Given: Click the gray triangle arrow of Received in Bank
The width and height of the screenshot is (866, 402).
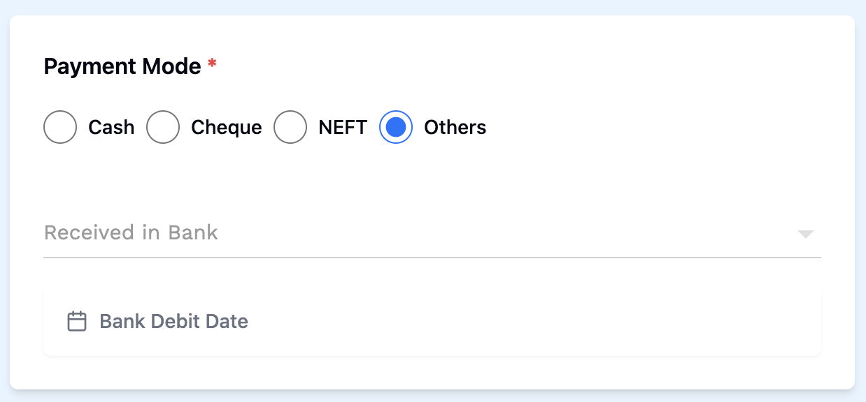Looking at the screenshot, I should 806,234.
